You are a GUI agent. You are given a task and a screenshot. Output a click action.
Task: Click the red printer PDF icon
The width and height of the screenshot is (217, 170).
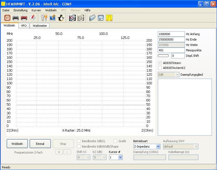(24, 18)
